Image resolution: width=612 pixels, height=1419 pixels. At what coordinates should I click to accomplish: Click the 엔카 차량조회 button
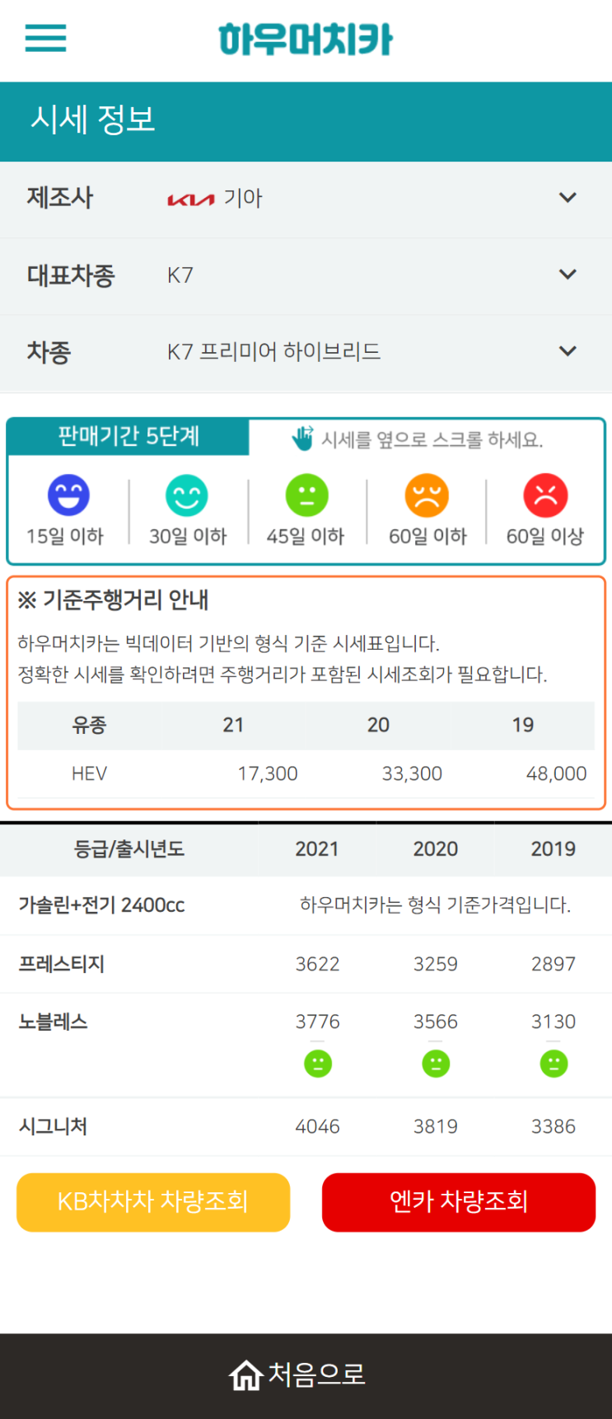459,1202
